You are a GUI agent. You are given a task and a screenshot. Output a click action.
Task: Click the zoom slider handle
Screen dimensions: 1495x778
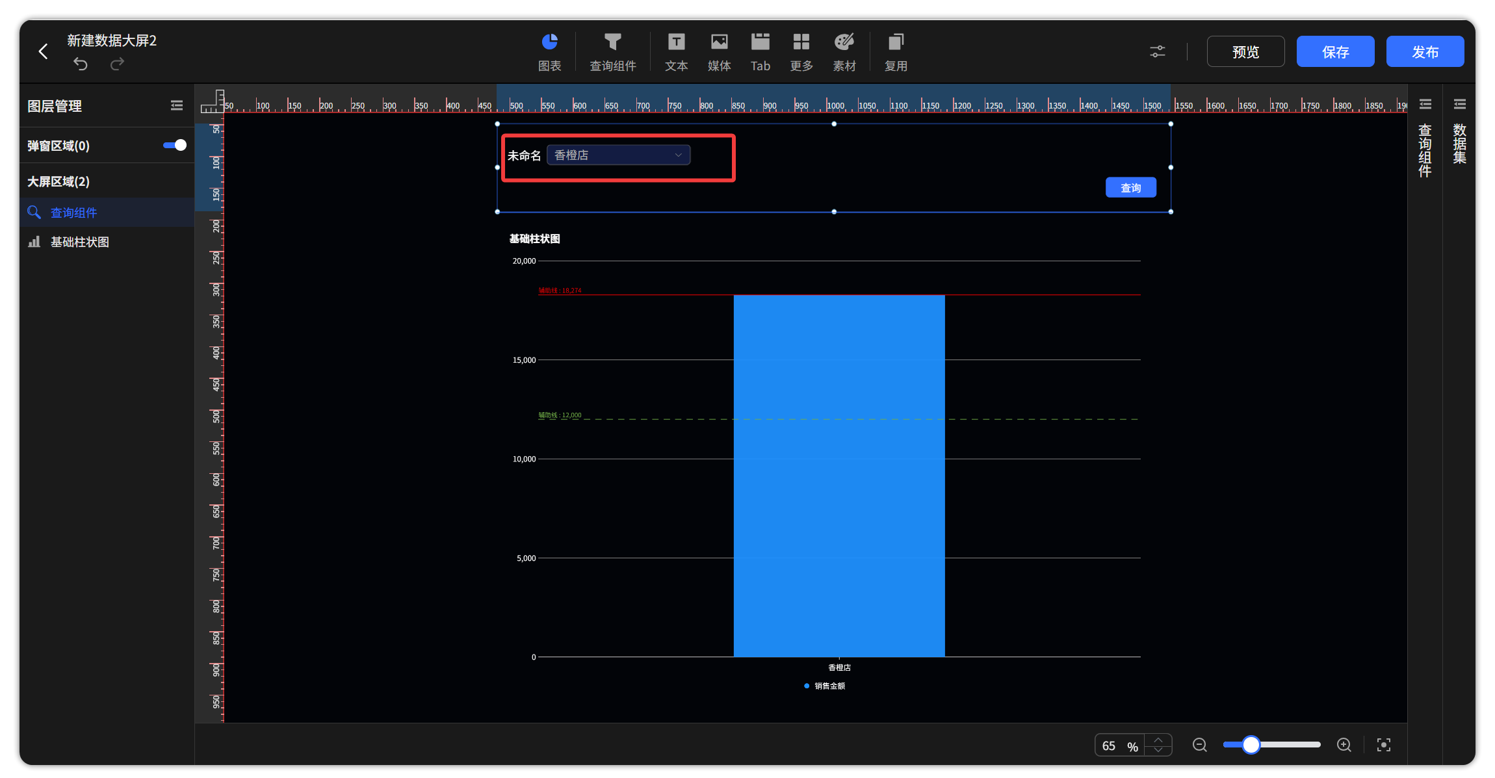(x=1251, y=745)
